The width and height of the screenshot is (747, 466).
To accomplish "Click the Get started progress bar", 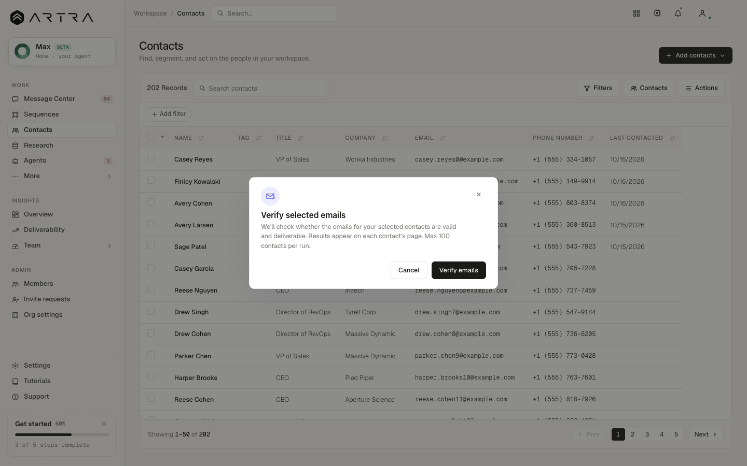I will pyautogui.click(x=62, y=435).
